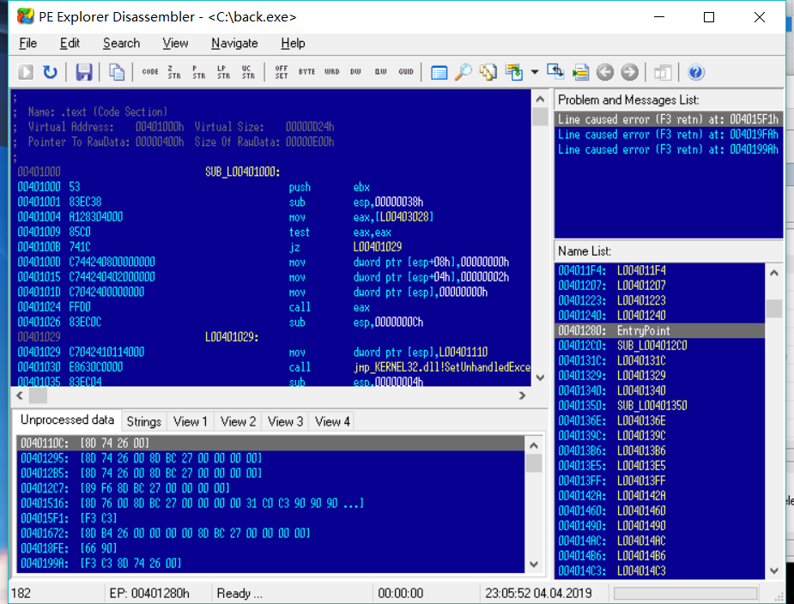
Task: Click the jz L00401029 instruction line
Action: pos(271,247)
